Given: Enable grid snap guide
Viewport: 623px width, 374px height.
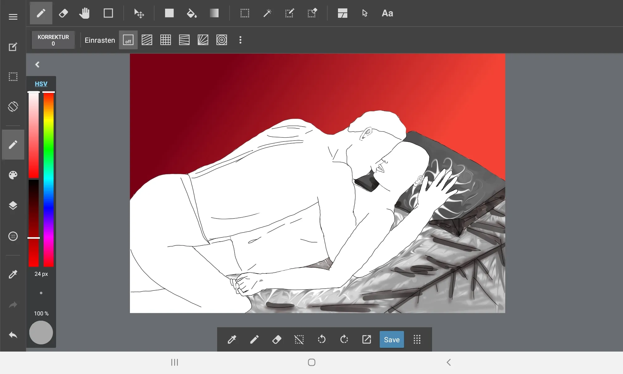Looking at the screenshot, I should coord(165,40).
